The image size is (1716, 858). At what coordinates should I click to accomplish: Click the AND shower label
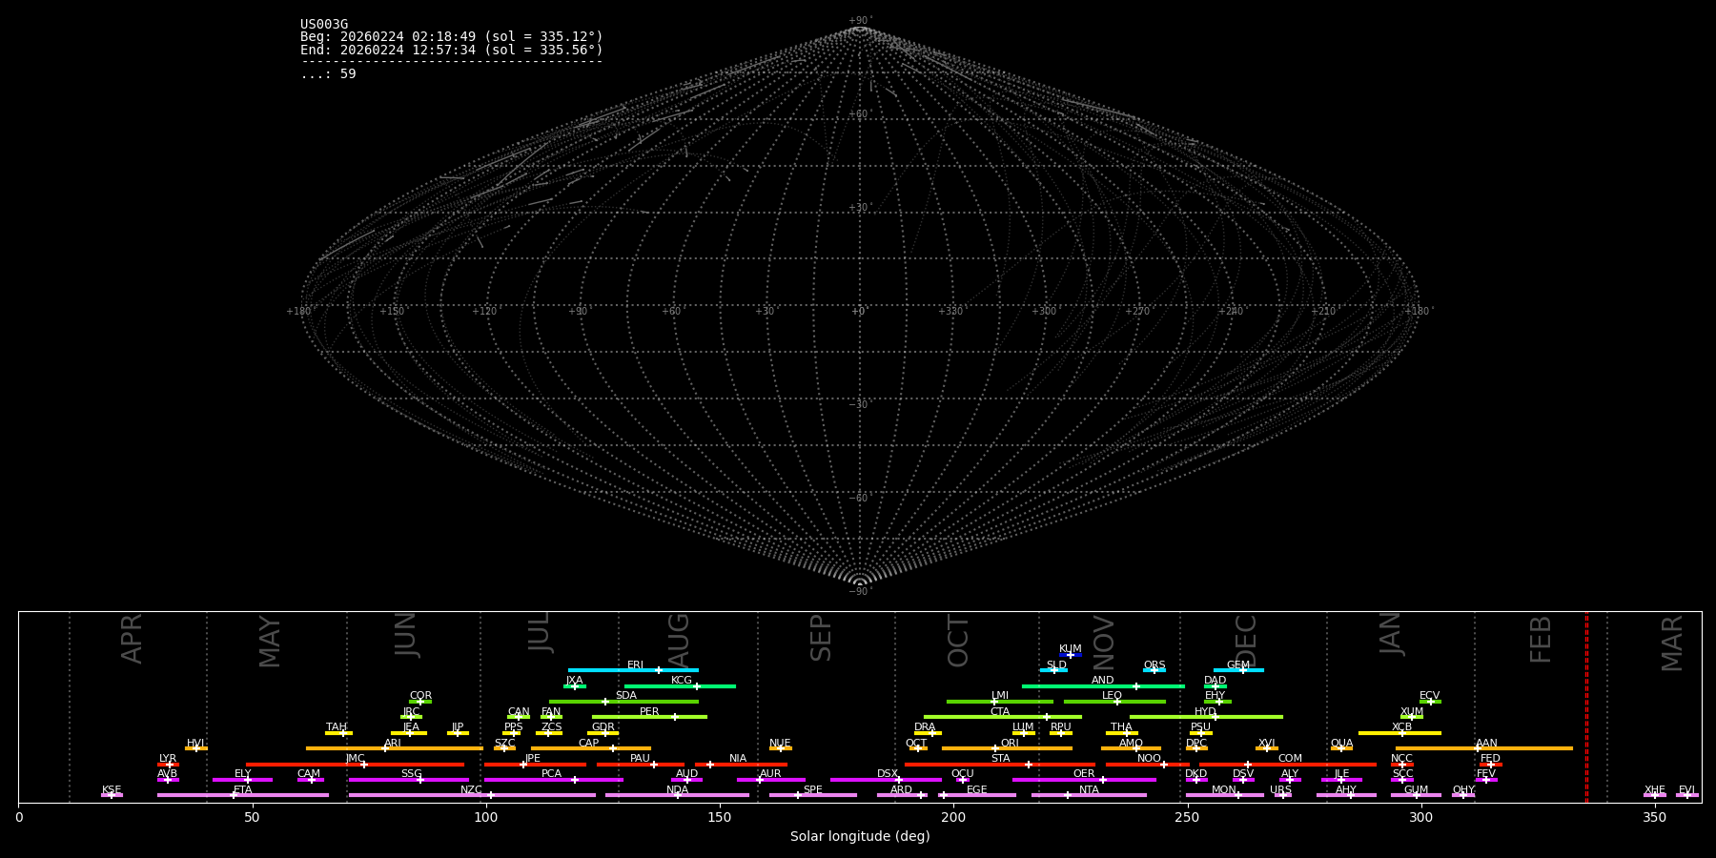1103,680
